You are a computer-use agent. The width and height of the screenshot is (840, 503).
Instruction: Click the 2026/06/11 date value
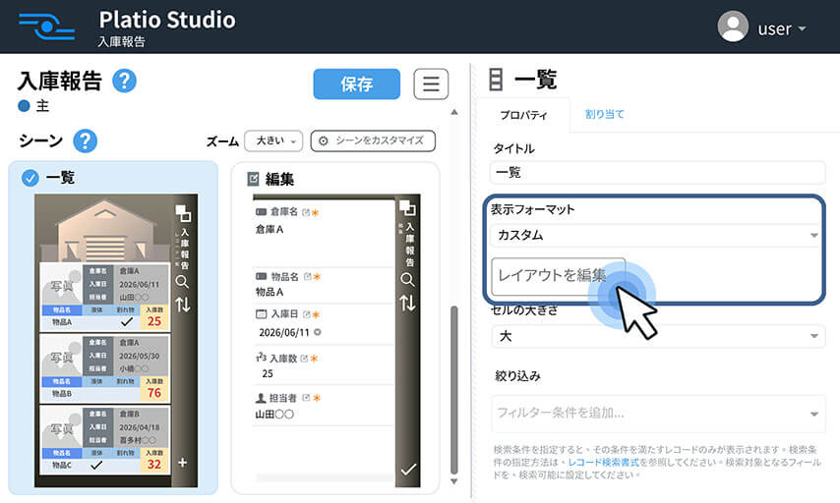(284, 332)
